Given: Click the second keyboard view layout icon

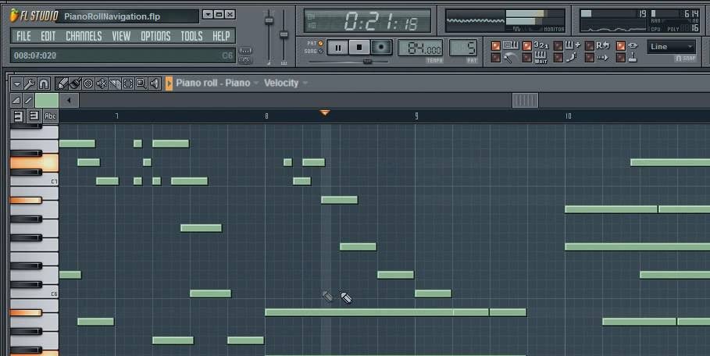Looking at the screenshot, I should [x=34, y=116].
